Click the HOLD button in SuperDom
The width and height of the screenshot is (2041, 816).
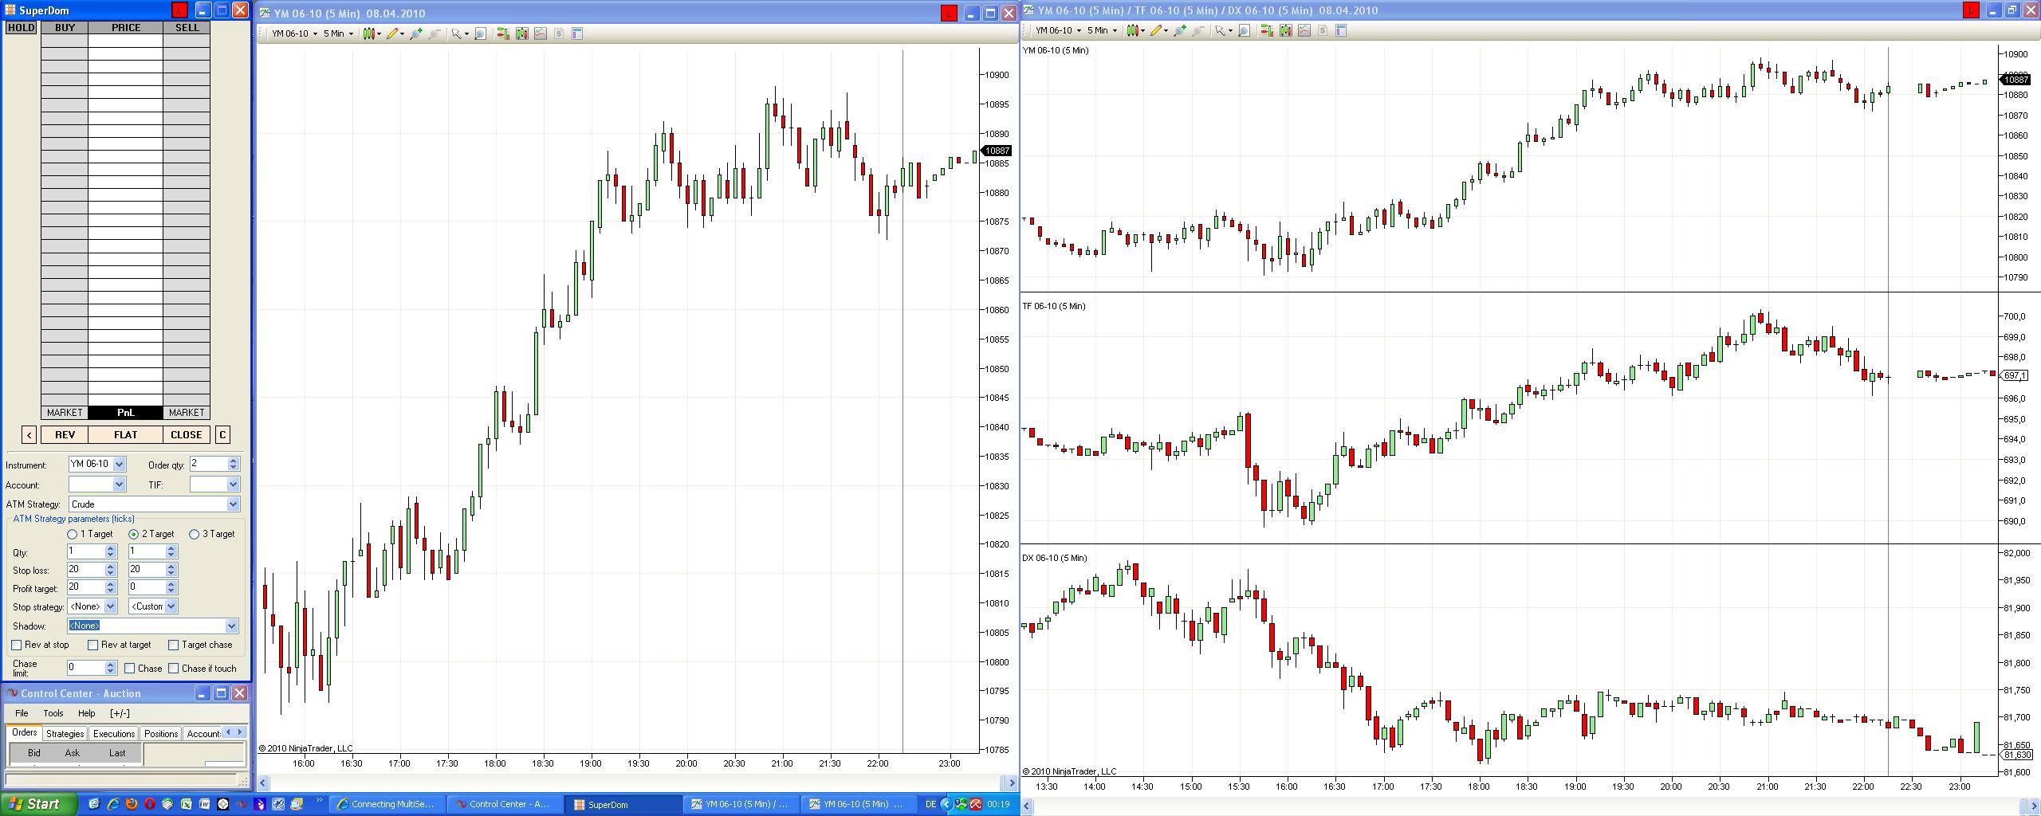click(21, 27)
